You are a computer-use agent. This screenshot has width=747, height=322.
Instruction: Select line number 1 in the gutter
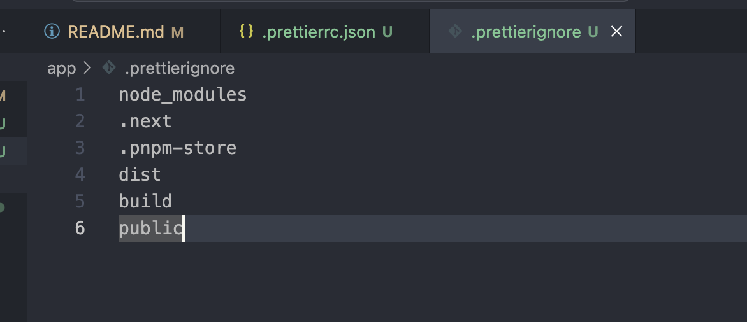pos(80,95)
